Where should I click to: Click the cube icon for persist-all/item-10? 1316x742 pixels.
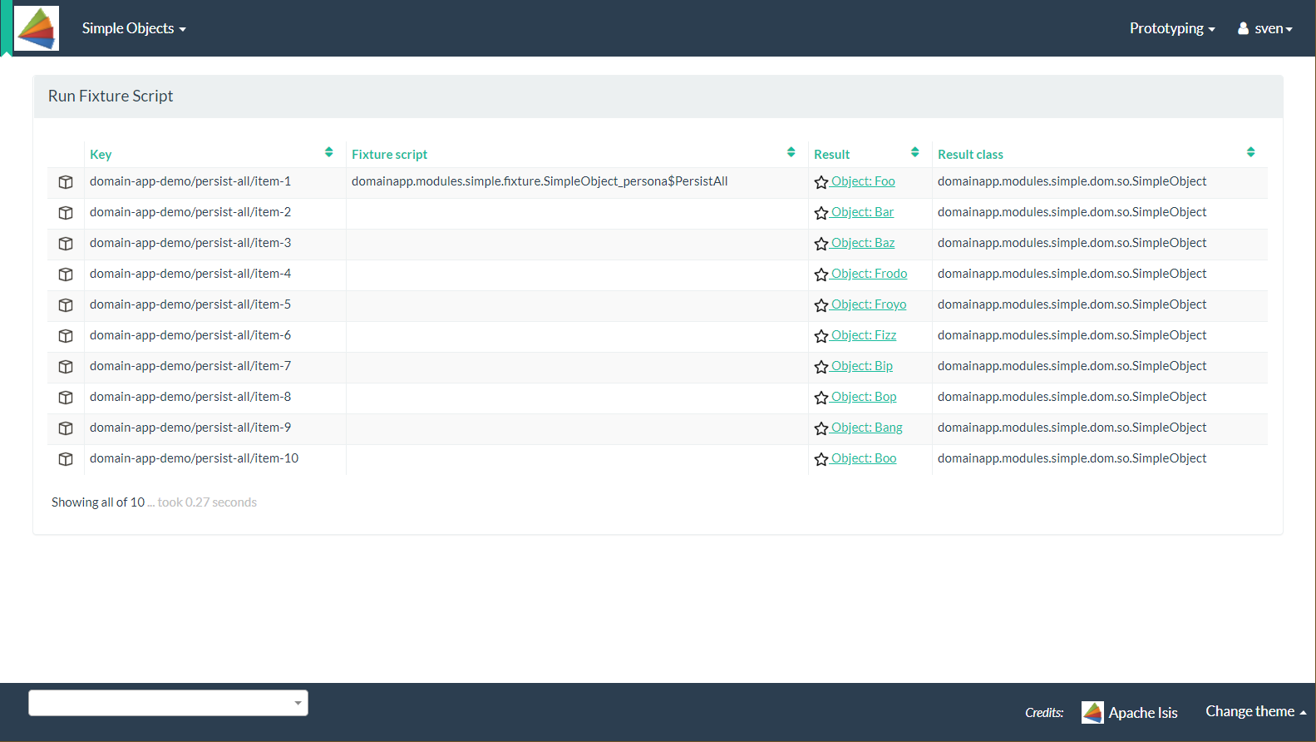66,459
